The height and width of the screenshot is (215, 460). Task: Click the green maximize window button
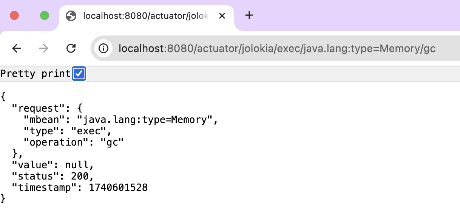(45, 15)
